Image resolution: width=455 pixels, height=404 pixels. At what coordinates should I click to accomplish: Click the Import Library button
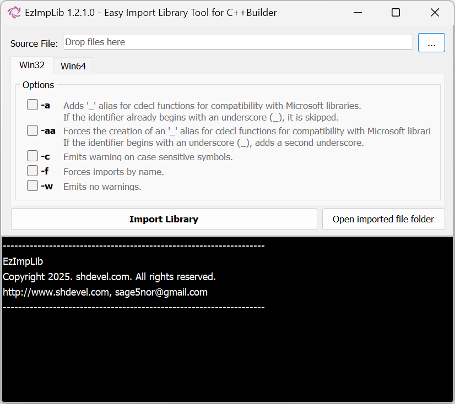coord(164,219)
